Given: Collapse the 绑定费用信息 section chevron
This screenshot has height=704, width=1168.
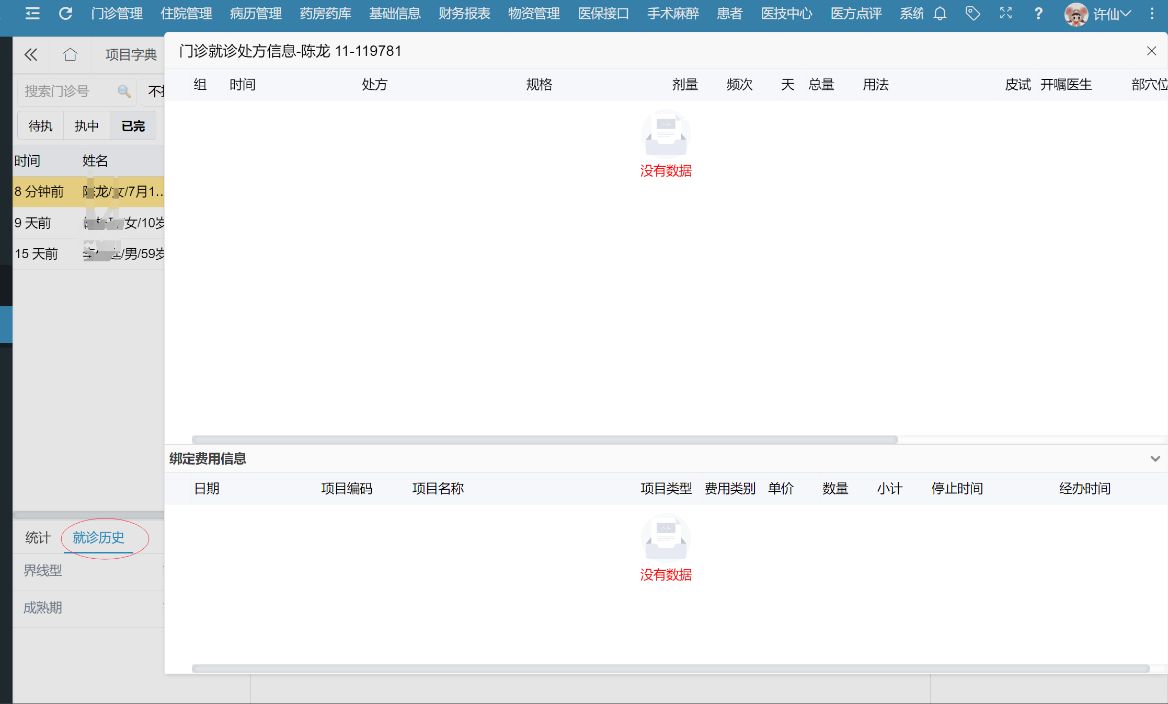Looking at the screenshot, I should coord(1155,458).
